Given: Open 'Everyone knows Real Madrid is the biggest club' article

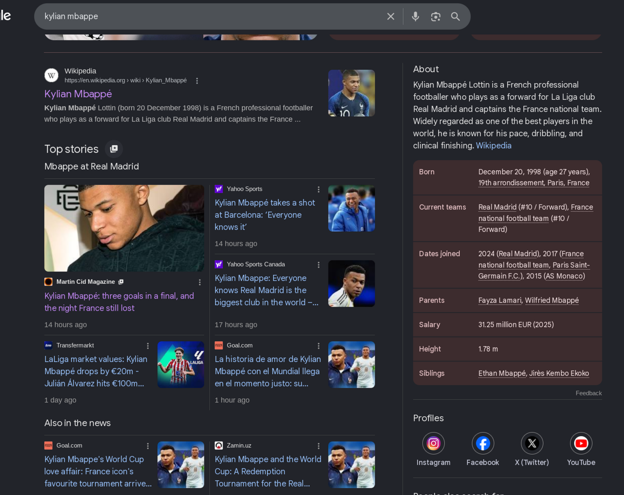Looking at the screenshot, I should (267, 290).
